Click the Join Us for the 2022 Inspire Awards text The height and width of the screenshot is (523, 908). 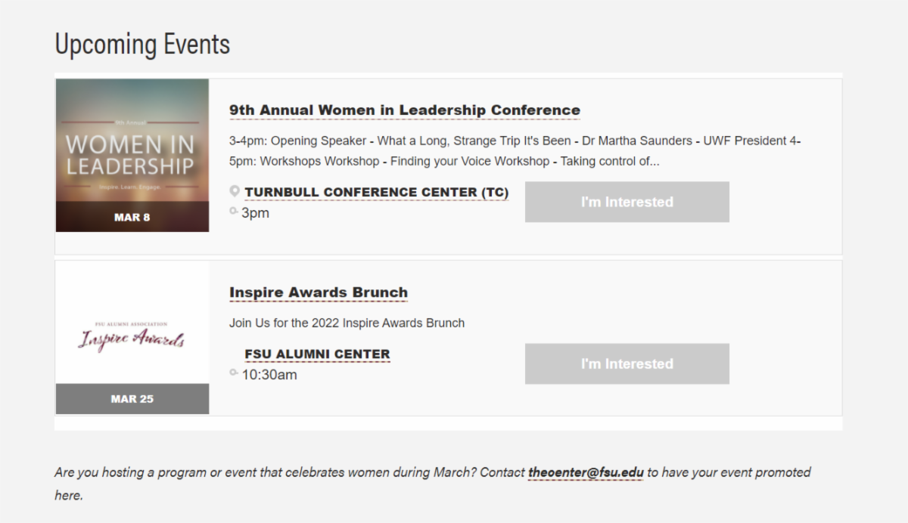click(347, 323)
